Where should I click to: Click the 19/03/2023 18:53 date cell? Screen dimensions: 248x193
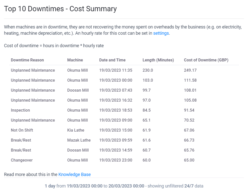(x=115, y=110)
